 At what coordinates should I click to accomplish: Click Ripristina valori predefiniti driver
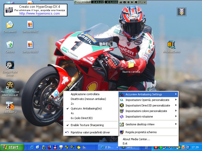(91, 132)
